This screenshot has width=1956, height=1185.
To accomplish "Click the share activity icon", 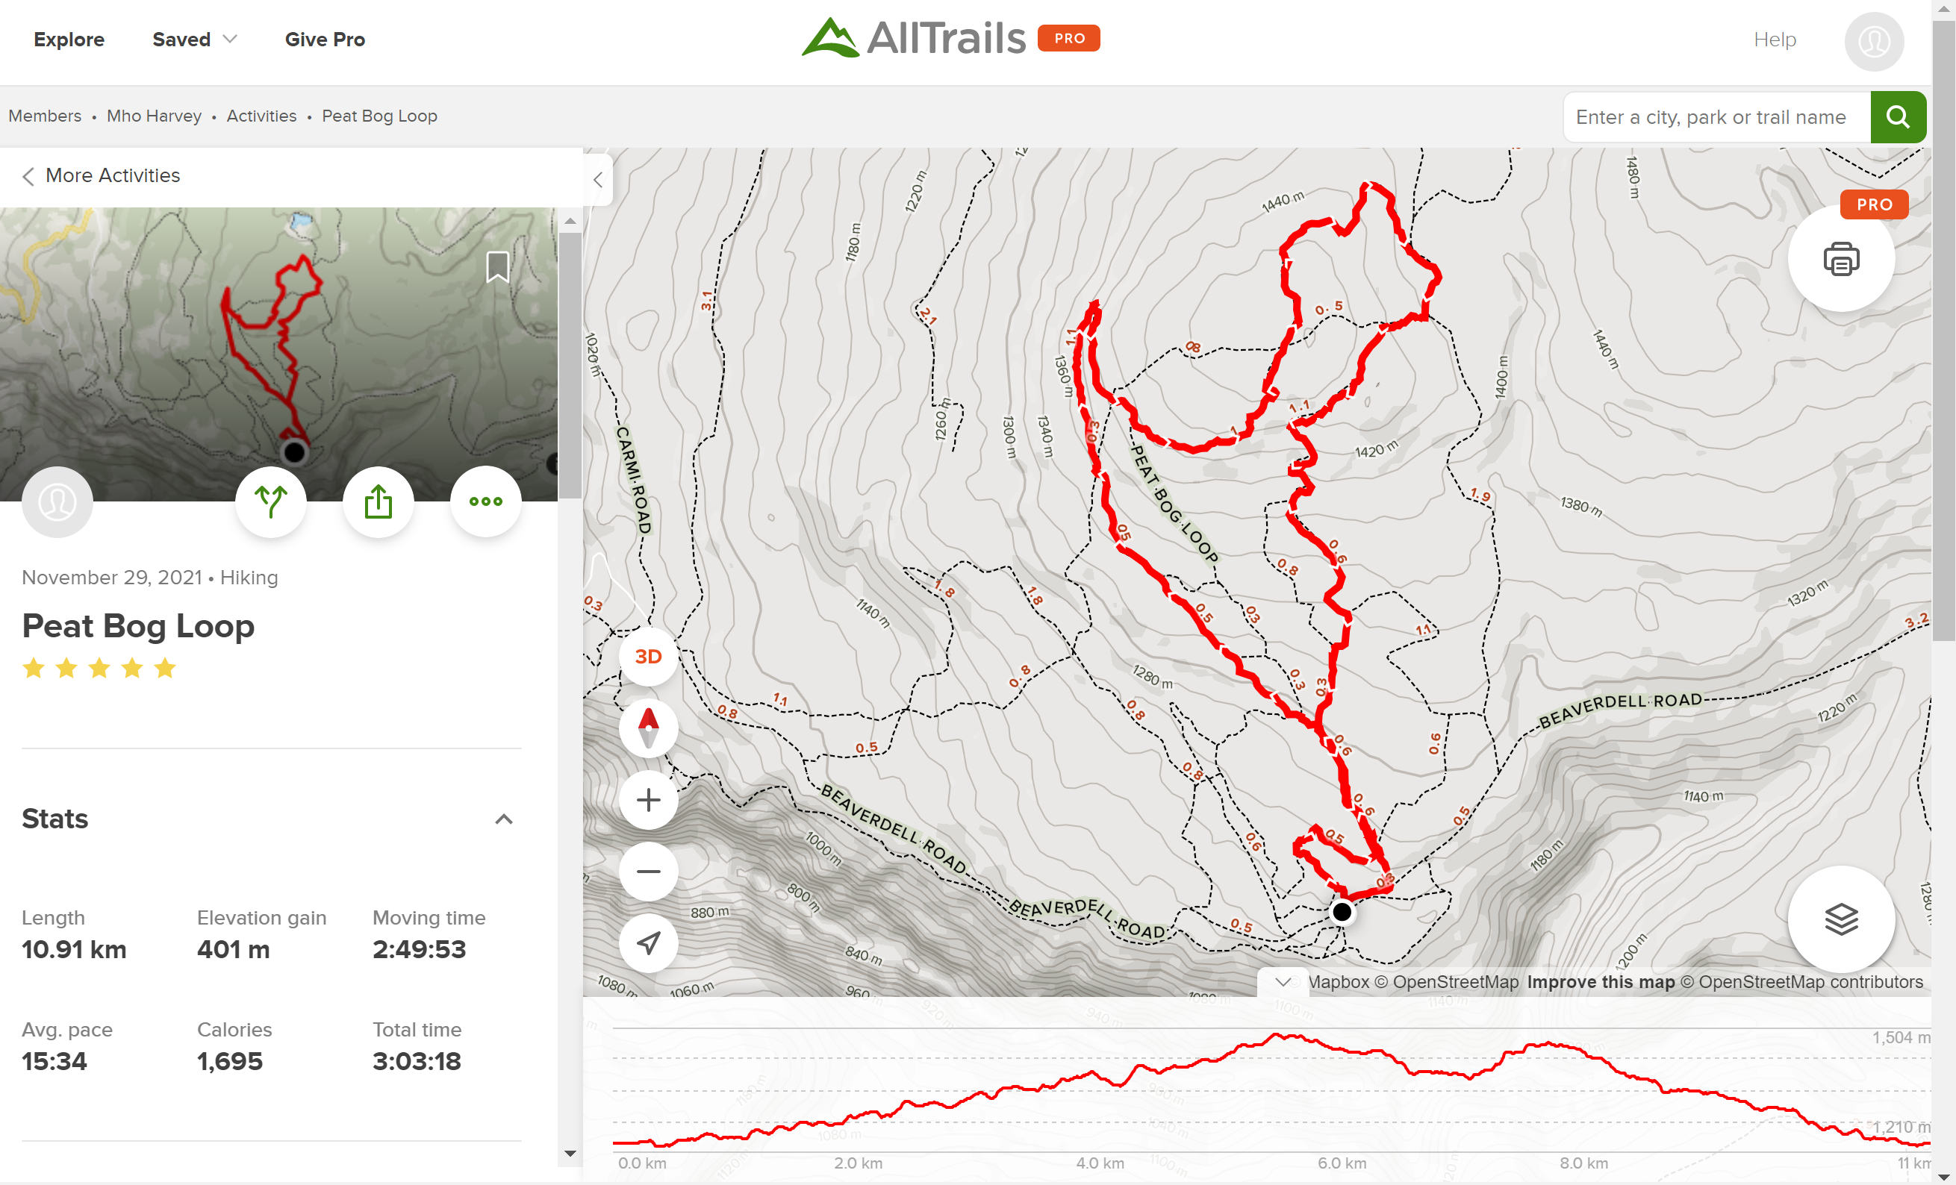I will [378, 501].
